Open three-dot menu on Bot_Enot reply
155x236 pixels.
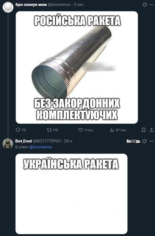[x=152, y=141]
